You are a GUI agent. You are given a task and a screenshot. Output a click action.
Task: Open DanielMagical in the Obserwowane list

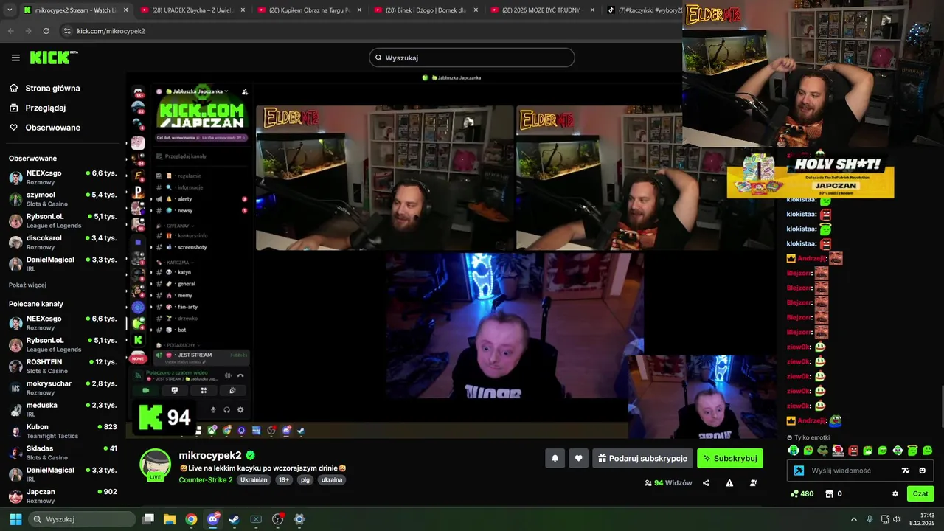pyautogui.click(x=63, y=264)
